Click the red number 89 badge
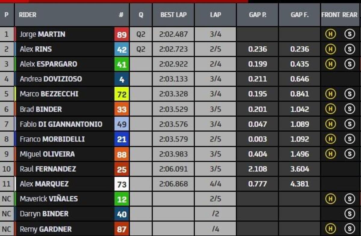The width and height of the screenshot is (361, 236). click(x=122, y=35)
